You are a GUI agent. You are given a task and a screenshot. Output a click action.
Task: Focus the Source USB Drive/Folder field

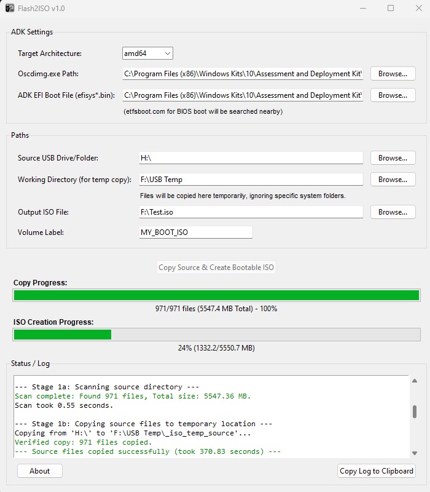pyautogui.click(x=251, y=158)
